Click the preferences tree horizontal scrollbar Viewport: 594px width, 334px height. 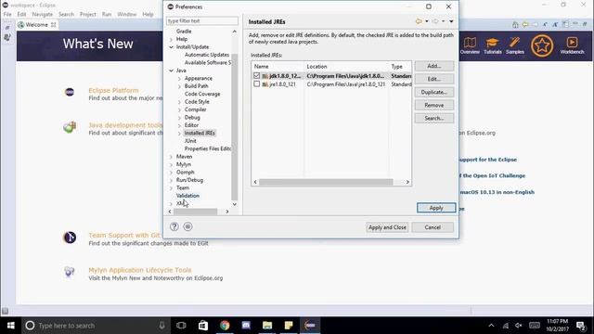click(x=196, y=212)
